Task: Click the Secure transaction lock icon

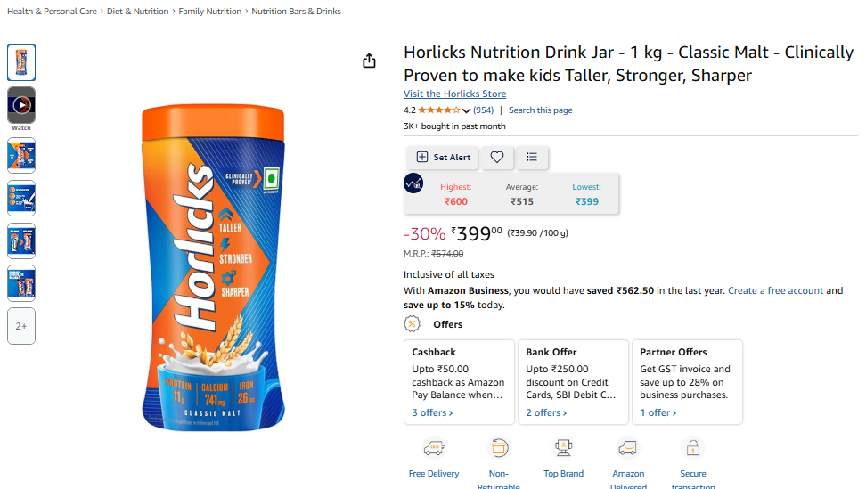Action: coord(692,448)
